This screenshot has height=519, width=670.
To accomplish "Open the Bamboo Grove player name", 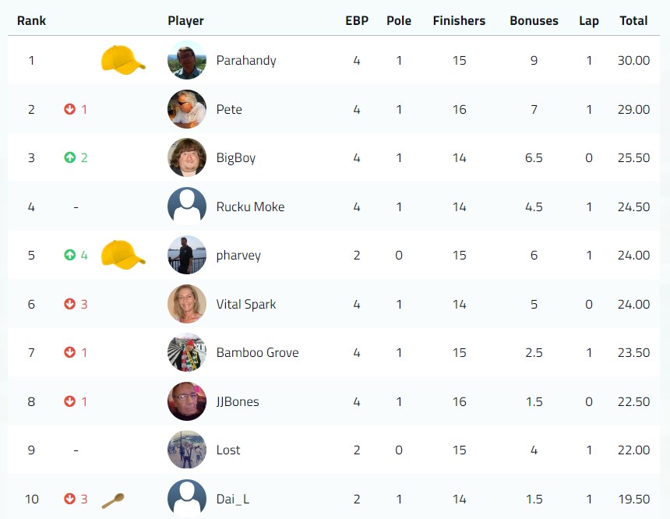I will (x=257, y=353).
